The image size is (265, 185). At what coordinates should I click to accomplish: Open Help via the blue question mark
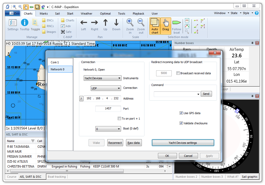(256, 13)
